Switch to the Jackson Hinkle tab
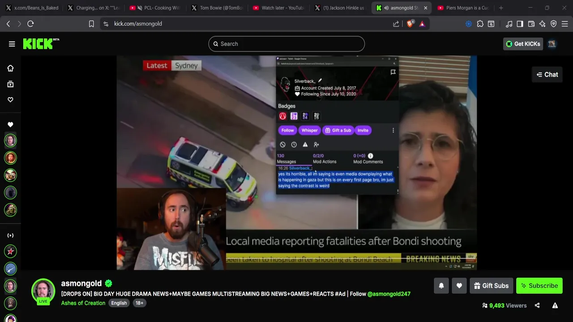This screenshot has height=322, width=573. (x=340, y=8)
